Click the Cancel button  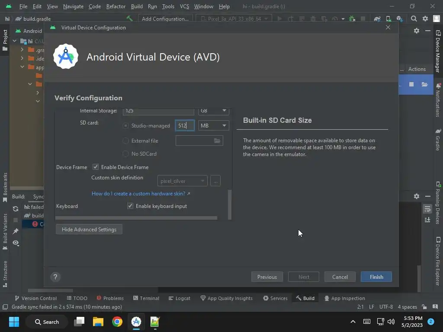click(x=340, y=277)
